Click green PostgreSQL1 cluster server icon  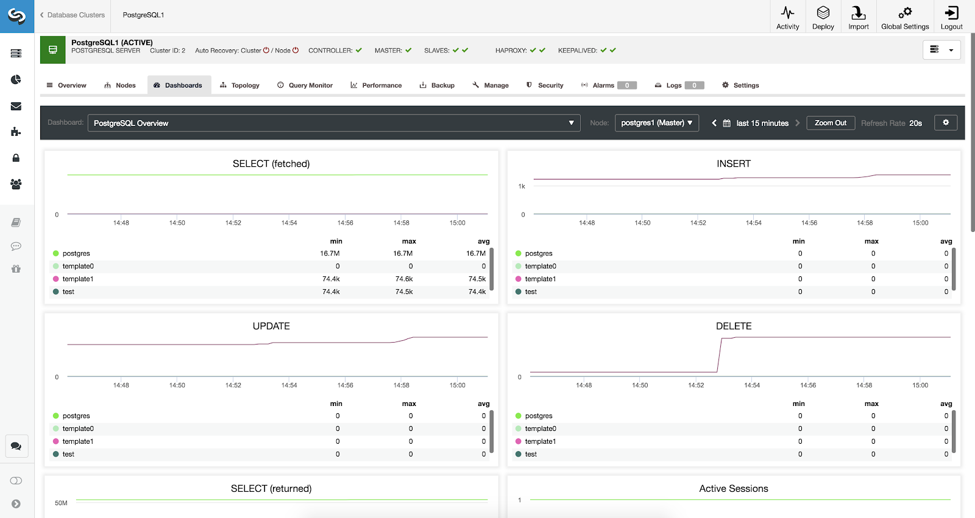pos(53,50)
